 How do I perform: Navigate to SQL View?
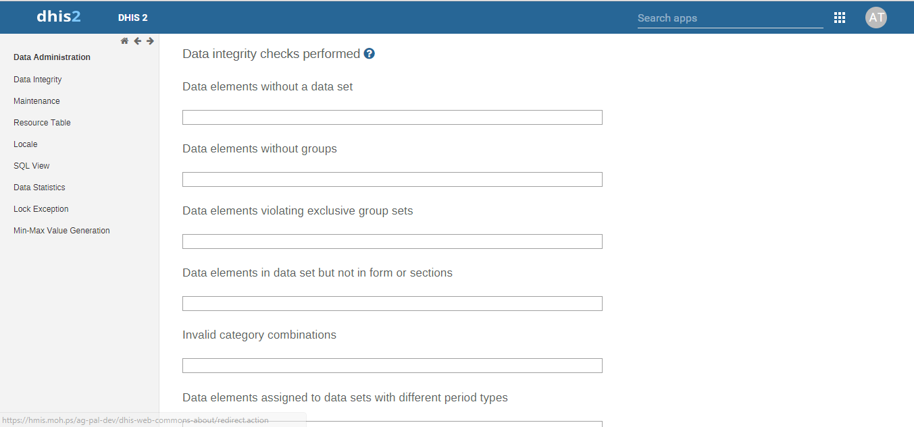[x=32, y=166]
